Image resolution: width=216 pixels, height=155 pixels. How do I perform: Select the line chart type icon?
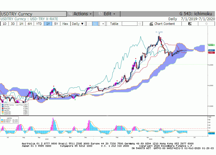point(89,24)
